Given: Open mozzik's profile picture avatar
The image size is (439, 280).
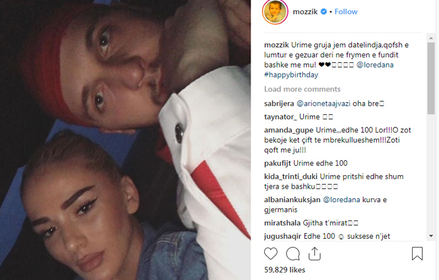Looking at the screenshot, I should [x=275, y=11].
